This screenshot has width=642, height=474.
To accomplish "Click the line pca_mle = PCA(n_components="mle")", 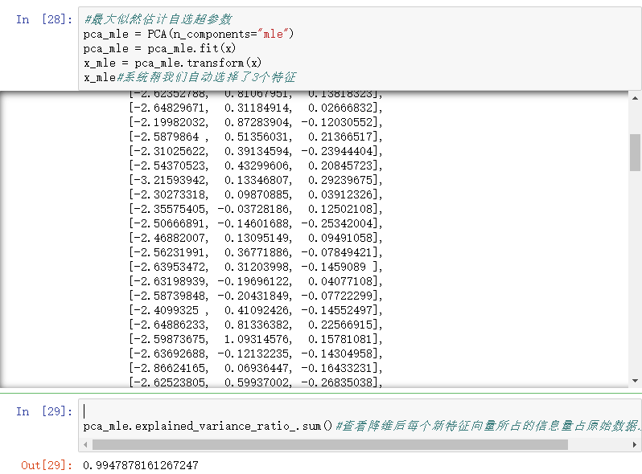I will pos(188,34).
